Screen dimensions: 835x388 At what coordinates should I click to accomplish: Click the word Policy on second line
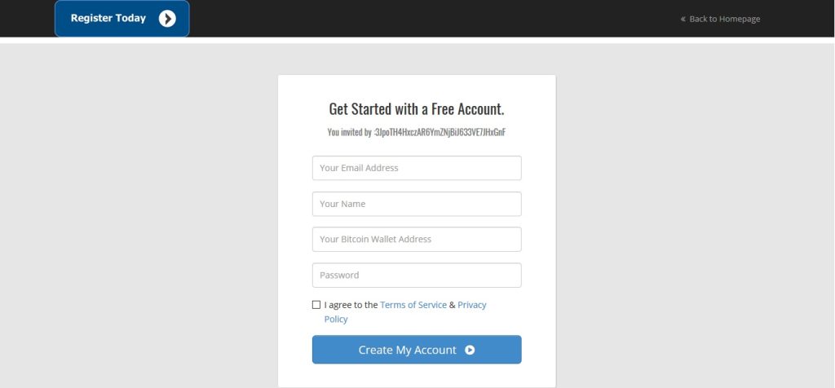pyautogui.click(x=336, y=320)
